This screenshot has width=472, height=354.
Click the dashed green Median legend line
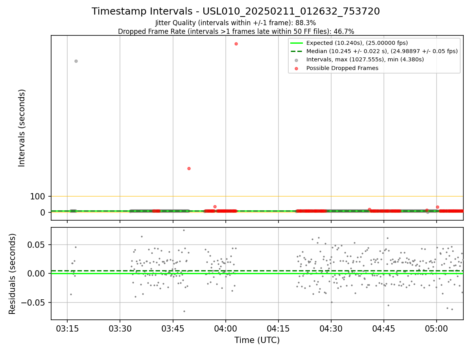pyautogui.click(x=296, y=51)
